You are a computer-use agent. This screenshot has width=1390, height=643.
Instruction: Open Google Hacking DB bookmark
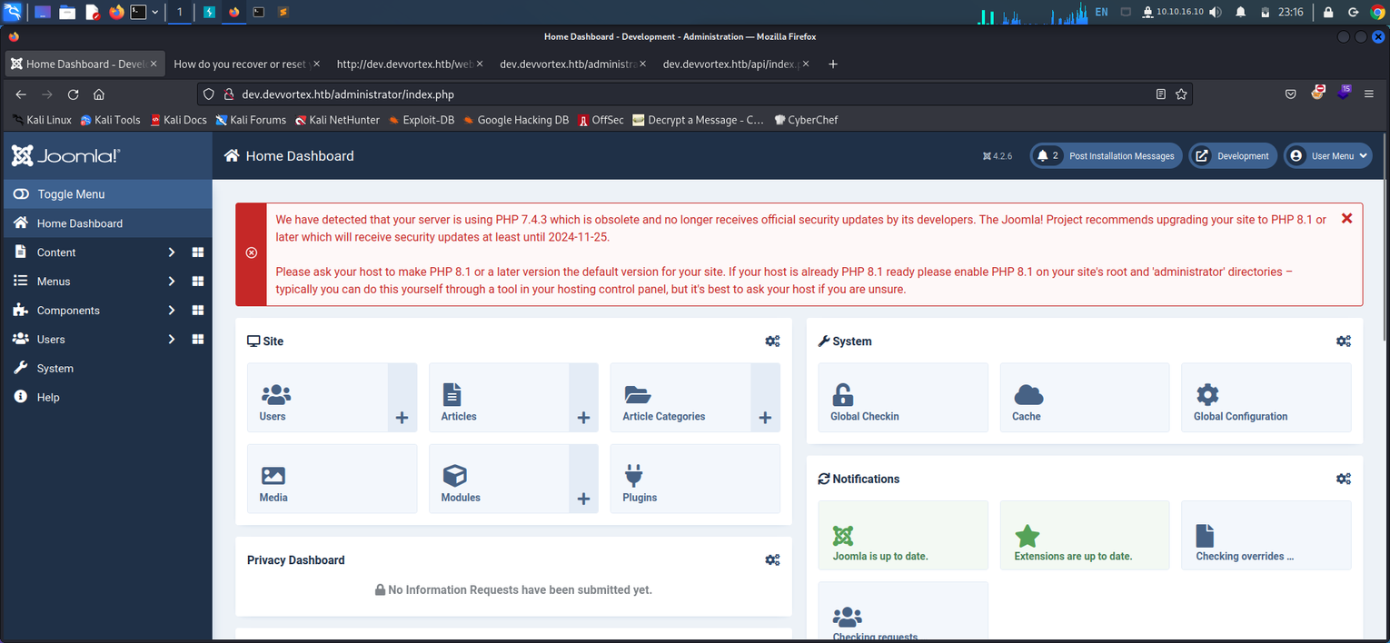click(516, 120)
